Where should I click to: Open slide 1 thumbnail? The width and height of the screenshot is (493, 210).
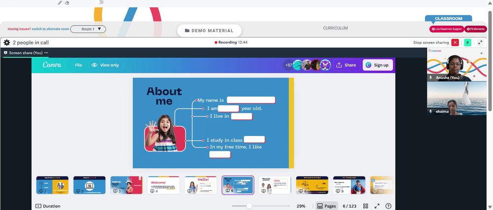tap(52, 185)
